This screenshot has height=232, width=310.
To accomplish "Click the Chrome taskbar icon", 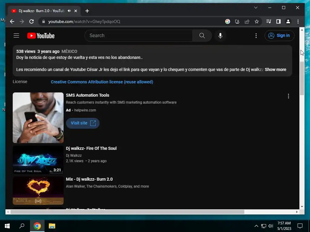I will pos(37,226).
